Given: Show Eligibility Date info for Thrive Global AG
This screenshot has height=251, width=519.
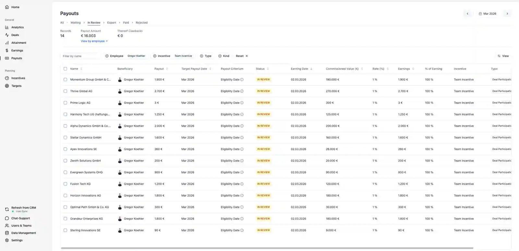Looking at the screenshot, I should [242, 91].
